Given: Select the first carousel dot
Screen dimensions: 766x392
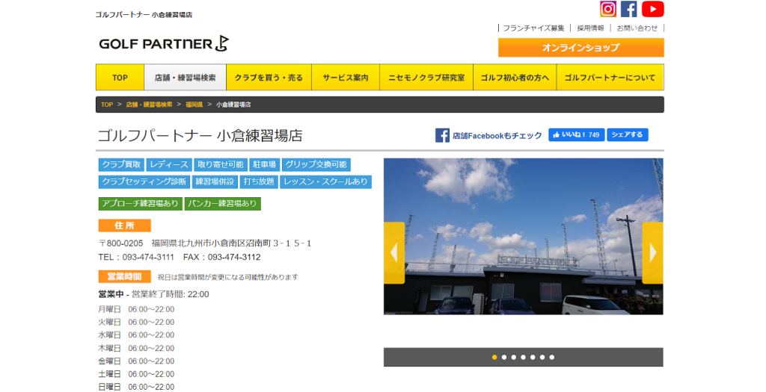Looking at the screenshot, I should (x=494, y=357).
